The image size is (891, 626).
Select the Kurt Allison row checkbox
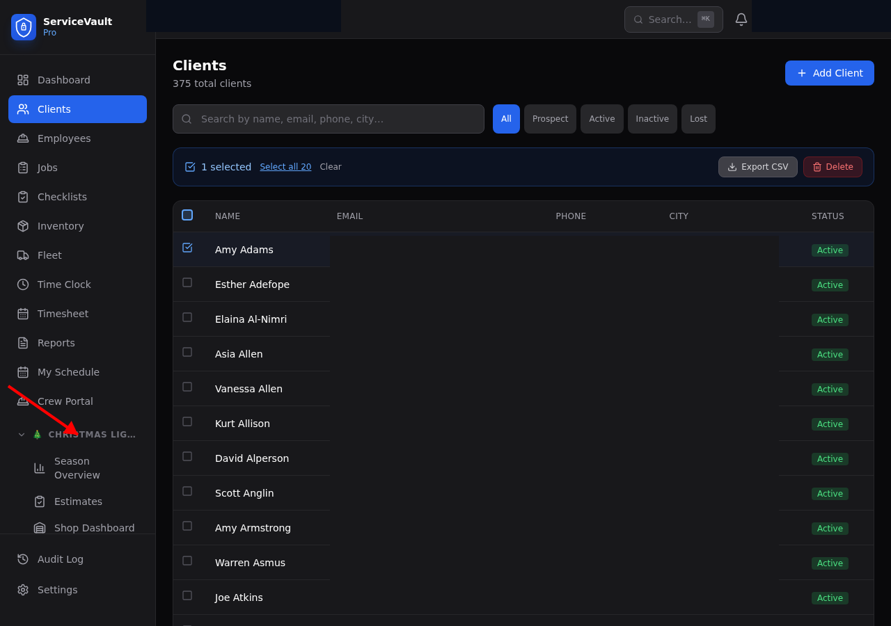(x=187, y=422)
